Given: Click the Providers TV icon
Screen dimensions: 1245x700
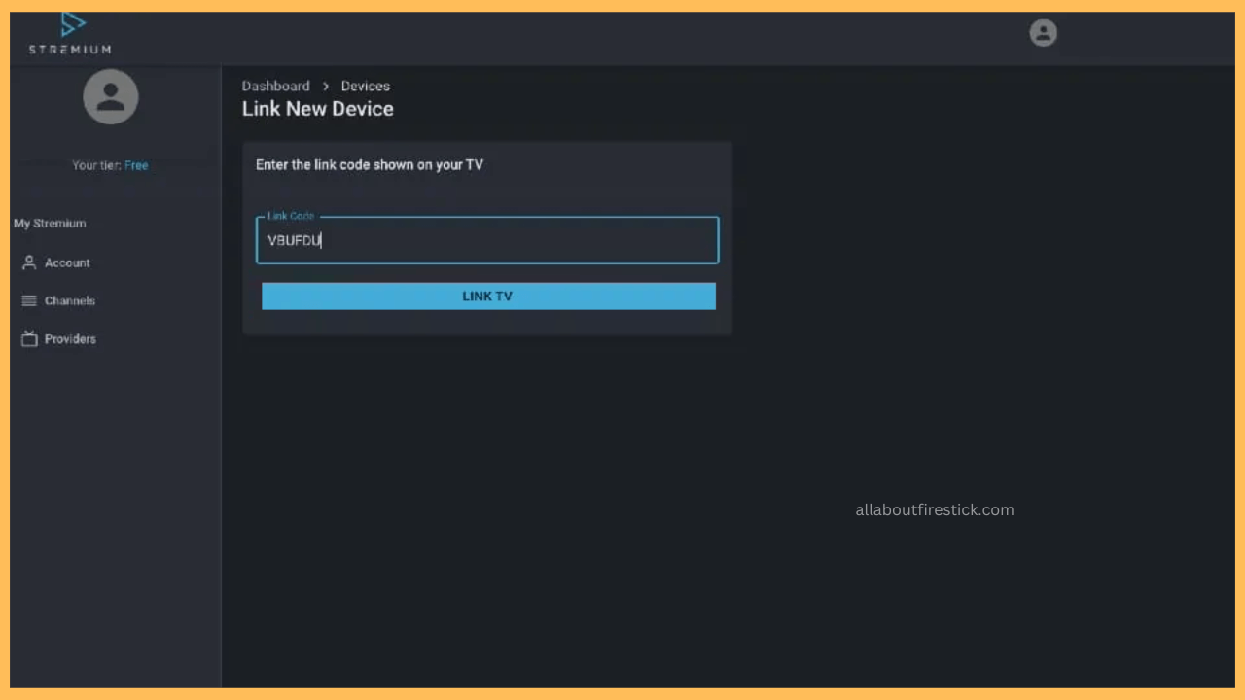Looking at the screenshot, I should (29, 339).
